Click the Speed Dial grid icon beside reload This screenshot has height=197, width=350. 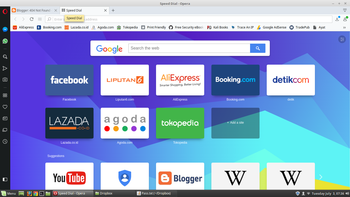coord(40,19)
